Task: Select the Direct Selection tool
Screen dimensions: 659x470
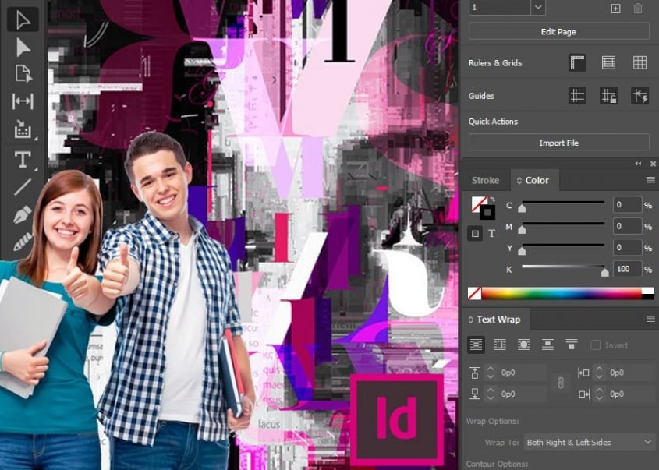Action: click(x=23, y=48)
